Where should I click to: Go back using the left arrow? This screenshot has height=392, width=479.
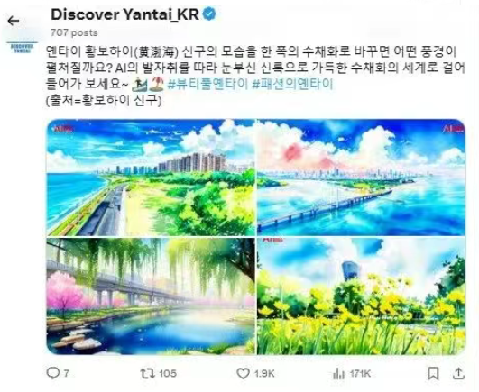14,21
